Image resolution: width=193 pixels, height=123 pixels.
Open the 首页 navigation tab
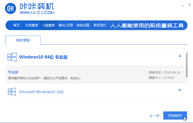click(16, 25)
